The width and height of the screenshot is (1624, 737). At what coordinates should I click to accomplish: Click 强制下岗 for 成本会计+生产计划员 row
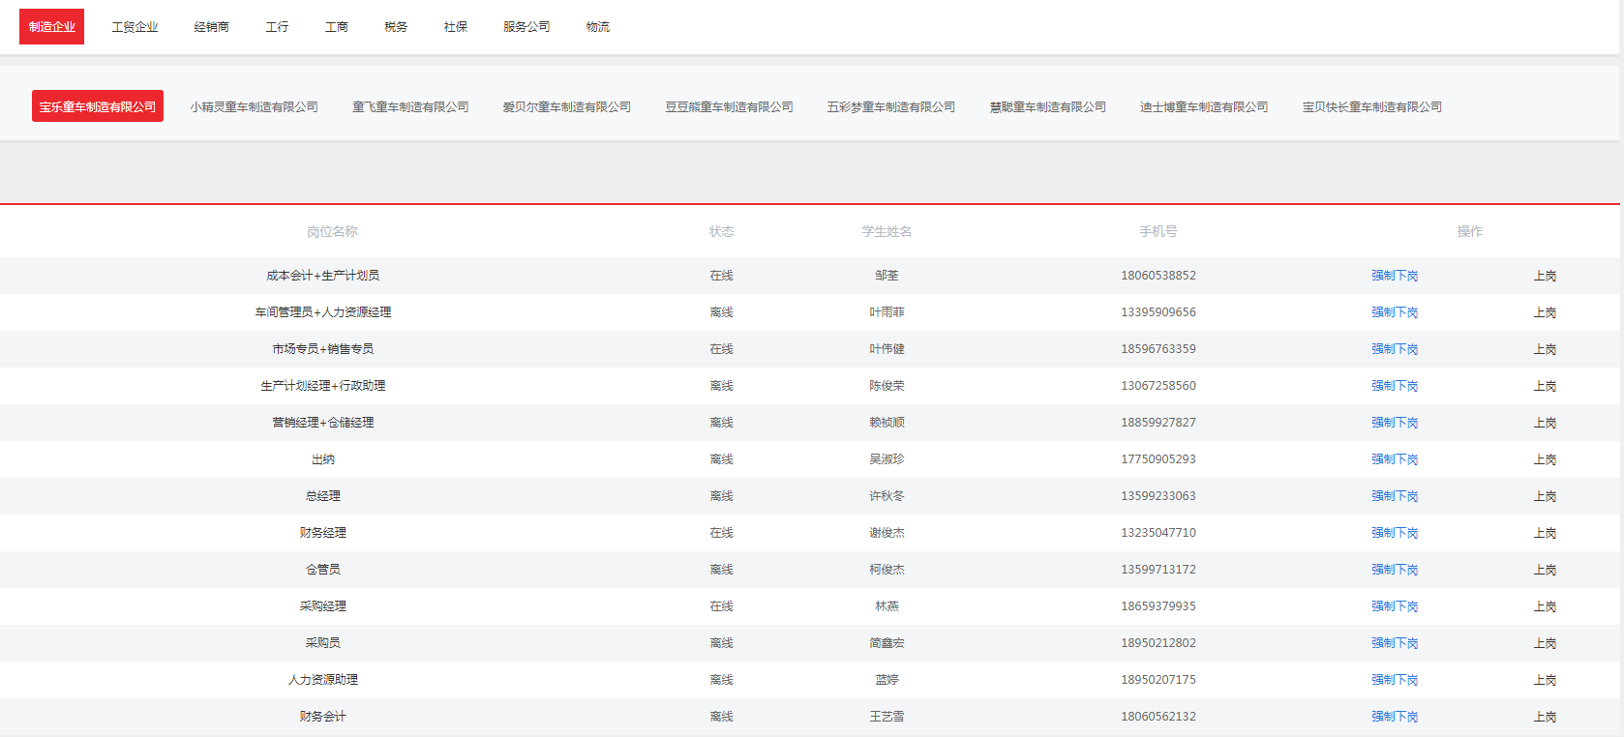click(1395, 276)
